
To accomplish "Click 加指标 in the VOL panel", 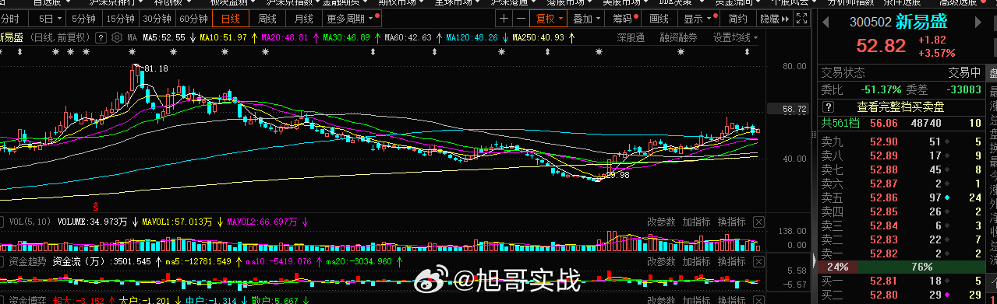I will (x=695, y=222).
